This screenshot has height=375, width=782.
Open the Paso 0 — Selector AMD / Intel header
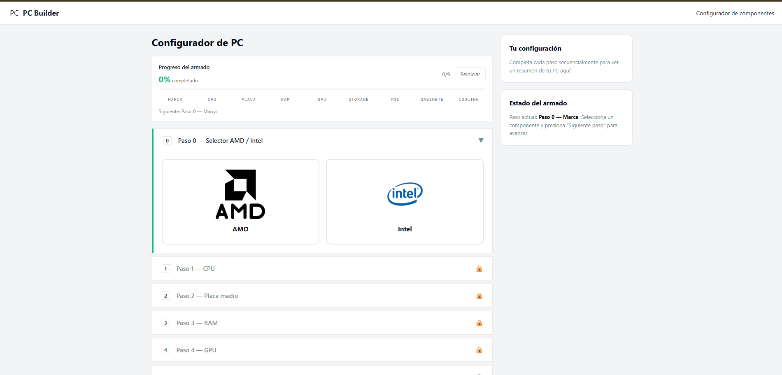coord(323,141)
